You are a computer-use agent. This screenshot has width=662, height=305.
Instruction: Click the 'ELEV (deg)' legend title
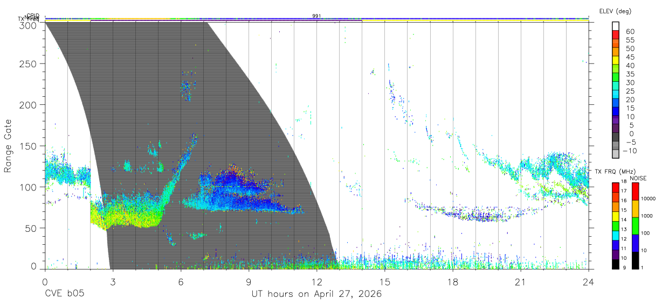[616, 11]
